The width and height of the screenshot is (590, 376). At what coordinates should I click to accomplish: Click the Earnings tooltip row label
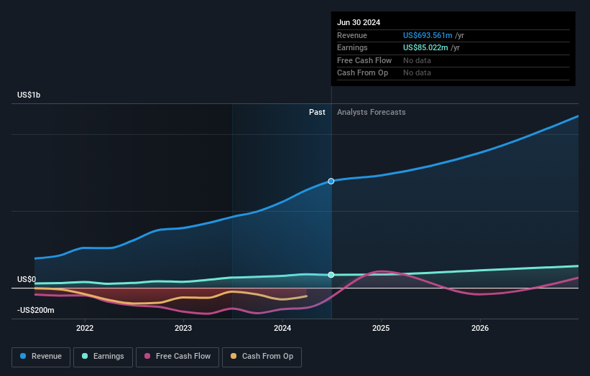tap(352, 47)
